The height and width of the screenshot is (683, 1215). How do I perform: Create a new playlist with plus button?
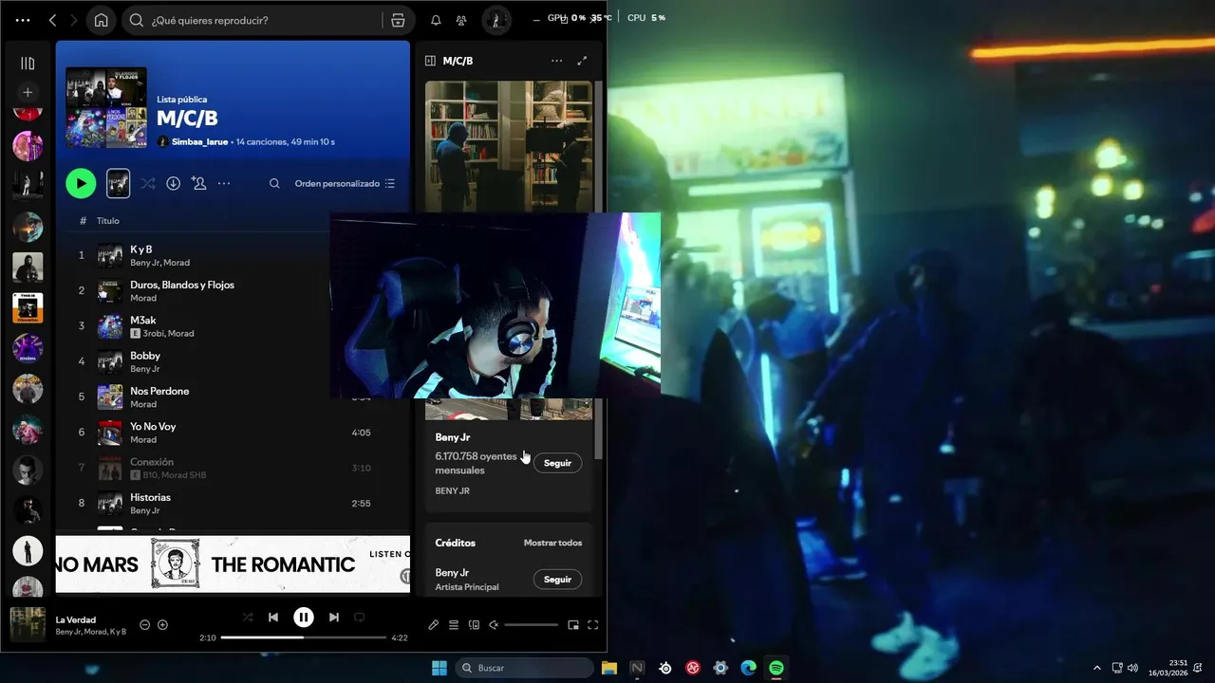click(28, 92)
